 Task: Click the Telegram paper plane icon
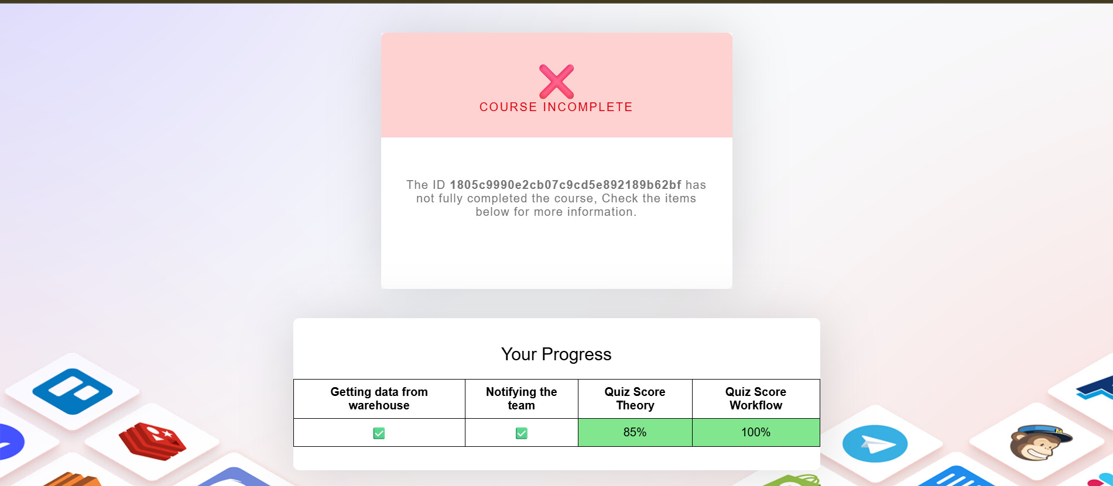click(x=875, y=444)
